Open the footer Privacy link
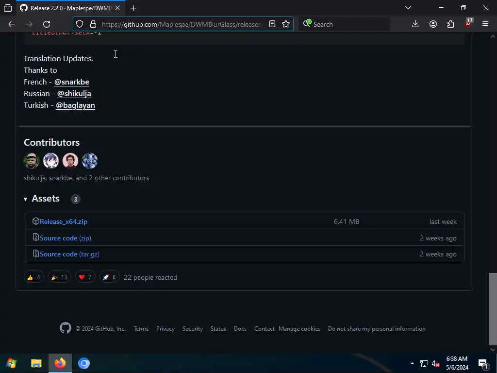Screen dimensions: 497x373 [x=166, y=329]
